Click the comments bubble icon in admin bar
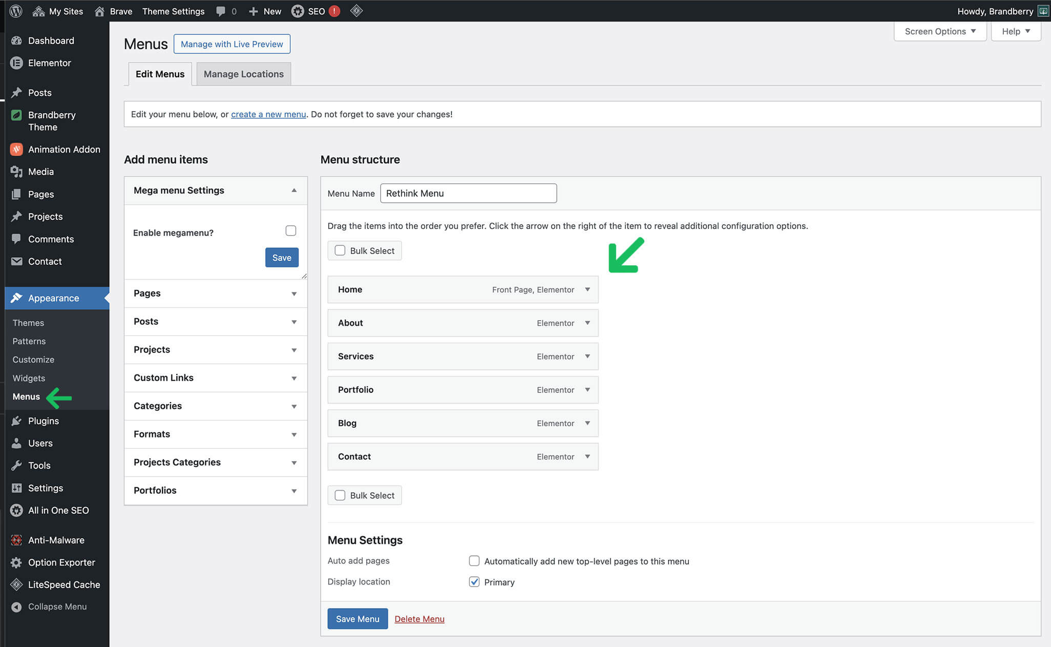This screenshot has width=1051, height=647. (221, 11)
